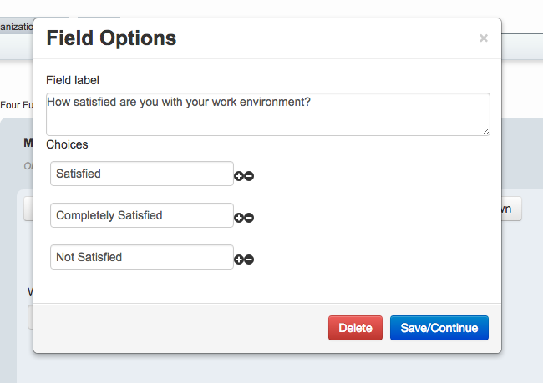This screenshot has width=543, height=383.
Task: Grab the Field label textarea resize handle
Action: coord(485,132)
